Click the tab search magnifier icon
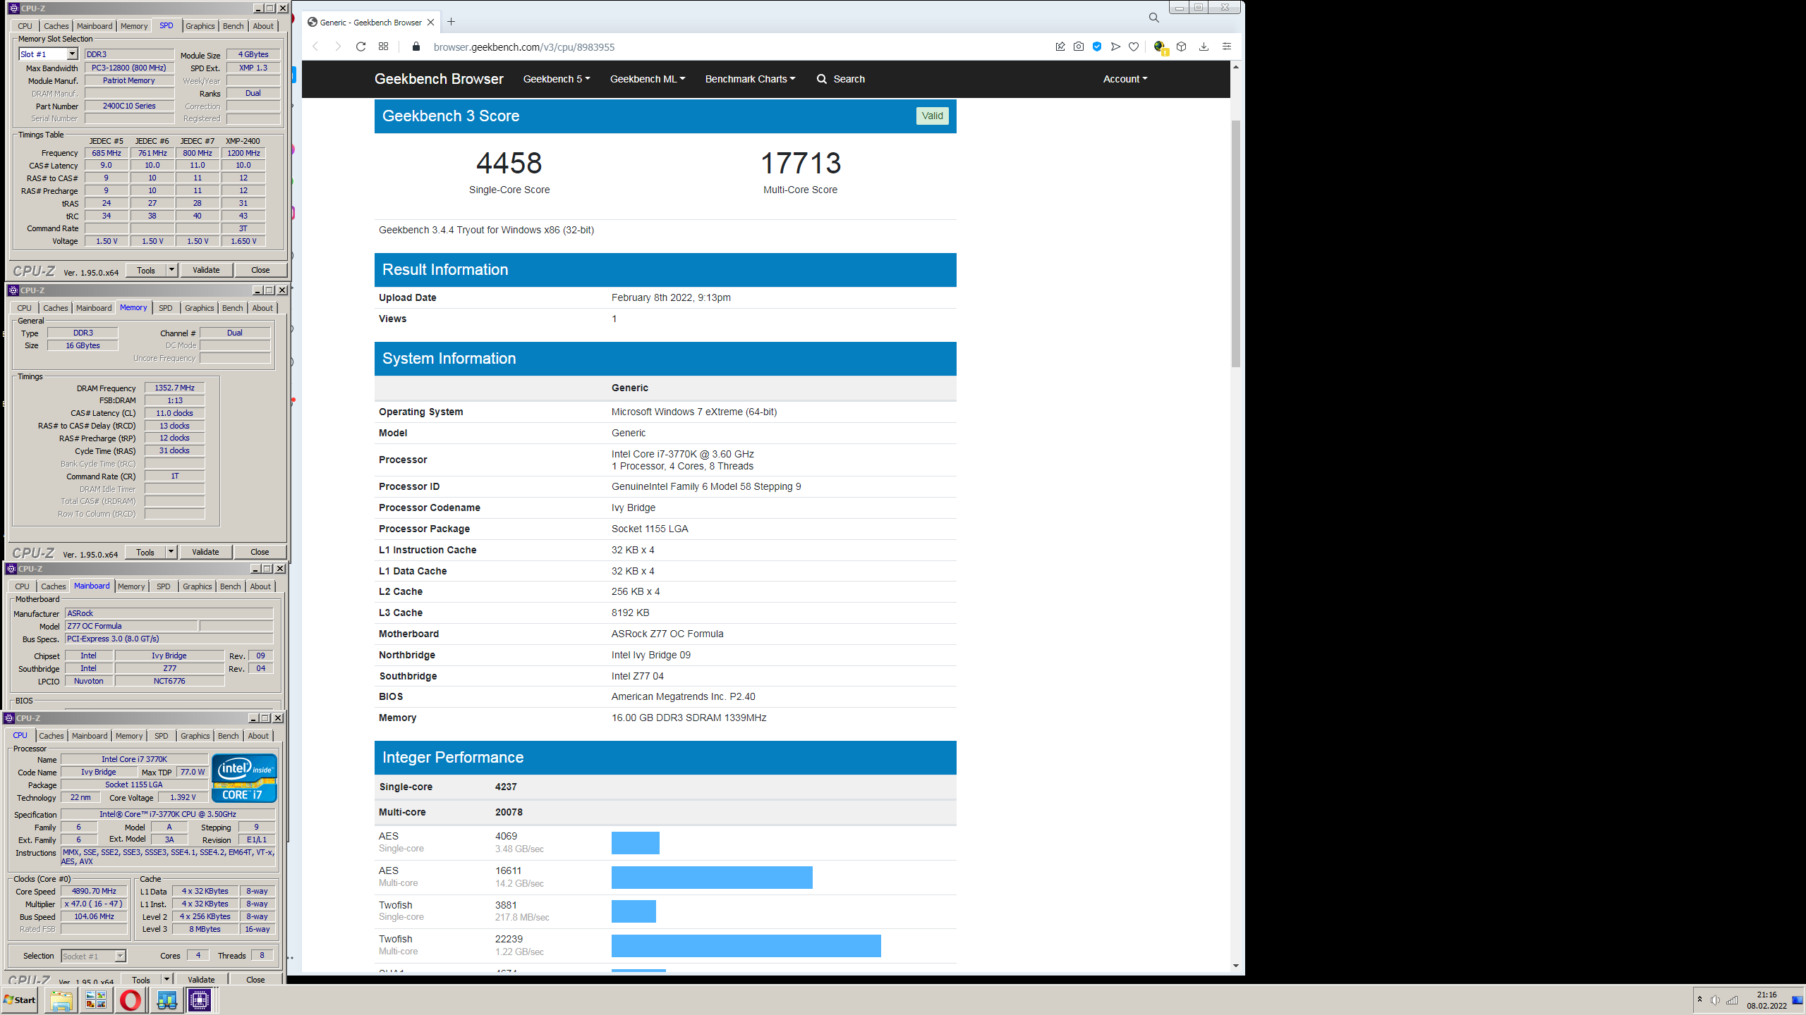The width and height of the screenshot is (1806, 1015). pos(1154,18)
